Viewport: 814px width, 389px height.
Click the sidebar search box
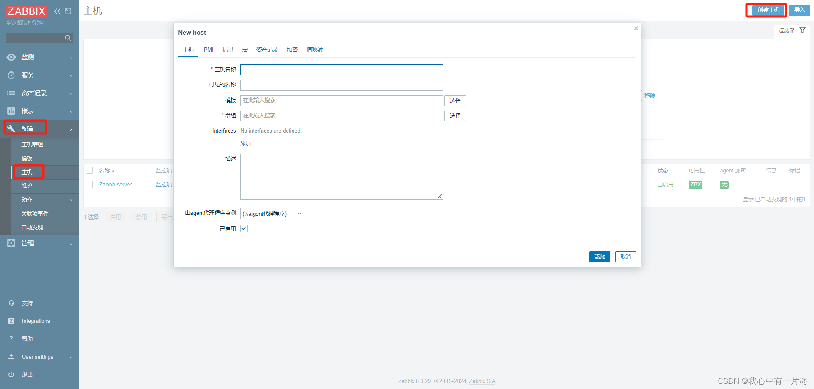point(39,38)
